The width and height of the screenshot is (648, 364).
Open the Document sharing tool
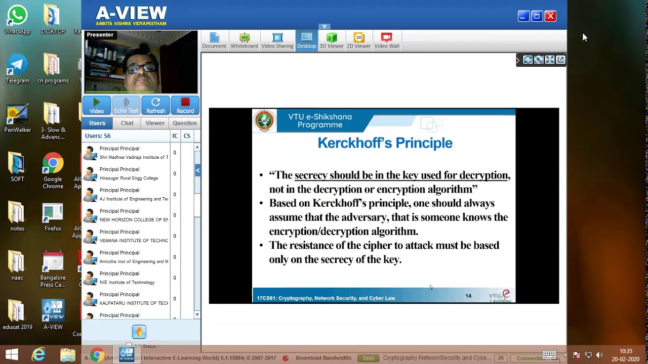coord(214,40)
